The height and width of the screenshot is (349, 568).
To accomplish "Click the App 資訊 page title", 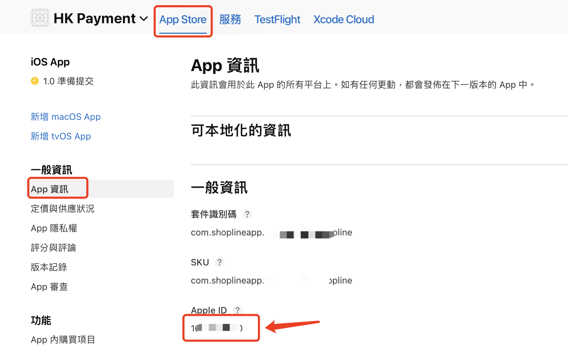I will coord(225,66).
